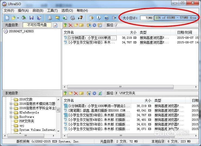
Task: Open Help with the question mark icon
Action: point(106,18)
